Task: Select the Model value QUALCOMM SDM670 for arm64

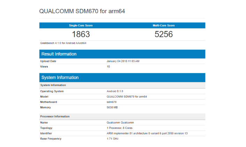Action: coord(127,96)
